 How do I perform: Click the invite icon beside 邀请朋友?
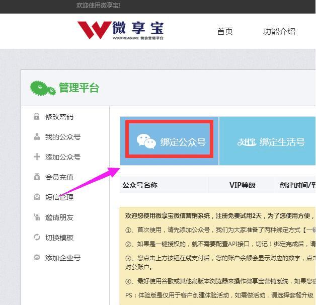pos(37,217)
